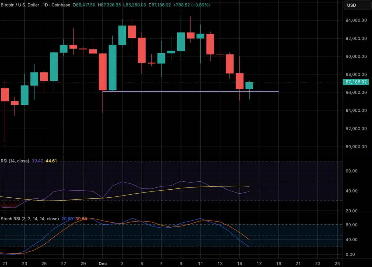Image resolution: width=372 pixels, height=267 pixels.
Task: Click the high value H87,326.95 in the header
Action: 109,5
